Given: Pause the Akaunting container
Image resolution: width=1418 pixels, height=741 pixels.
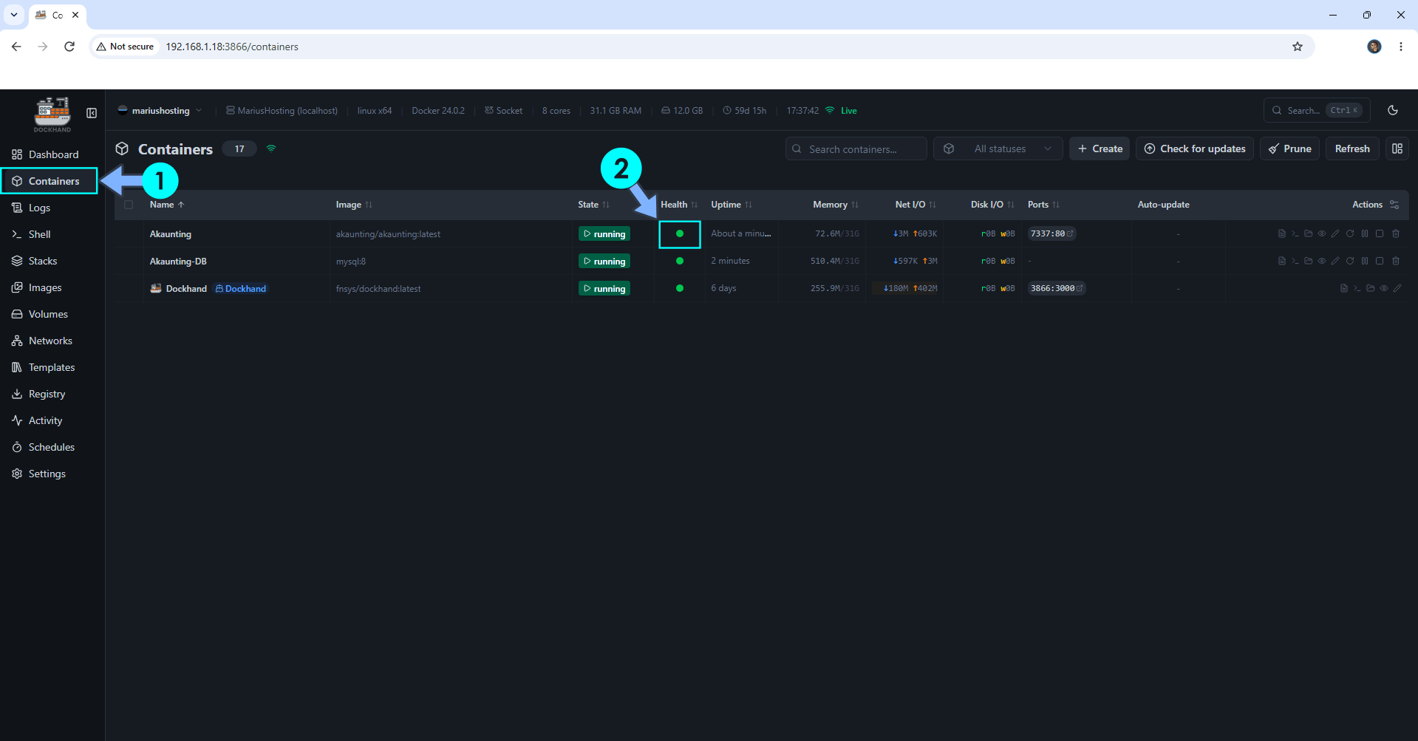Looking at the screenshot, I should 1365,233.
